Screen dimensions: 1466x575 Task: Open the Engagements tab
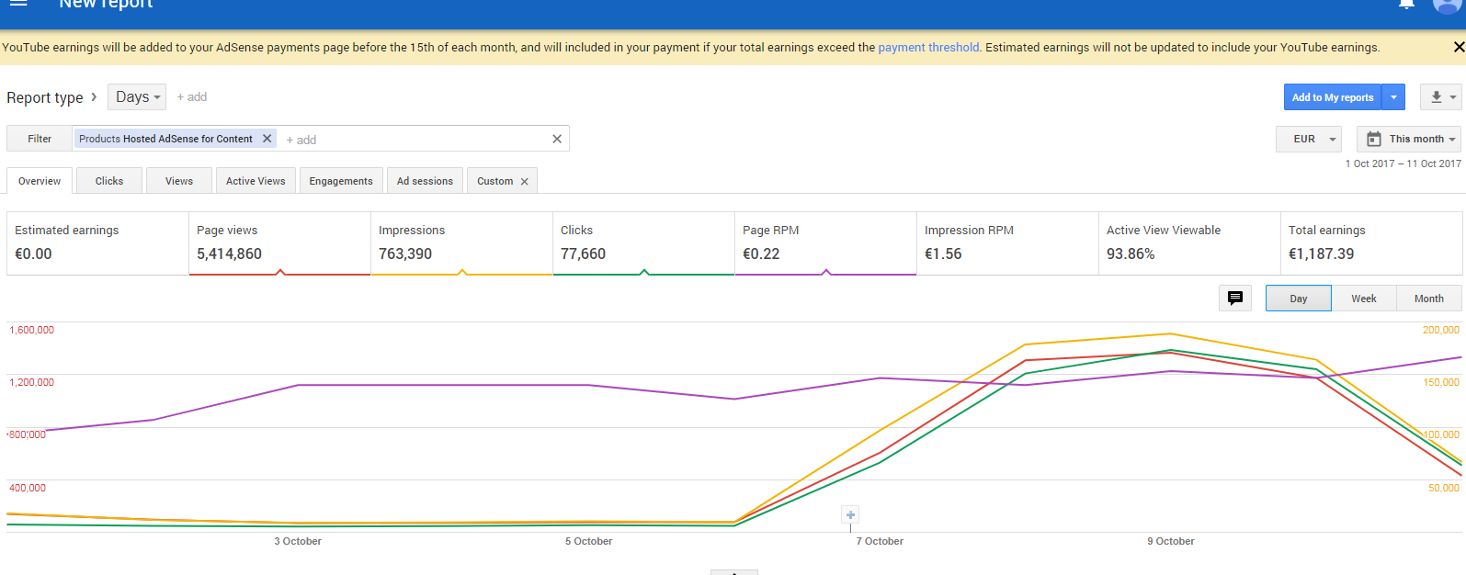pyautogui.click(x=341, y=181)
